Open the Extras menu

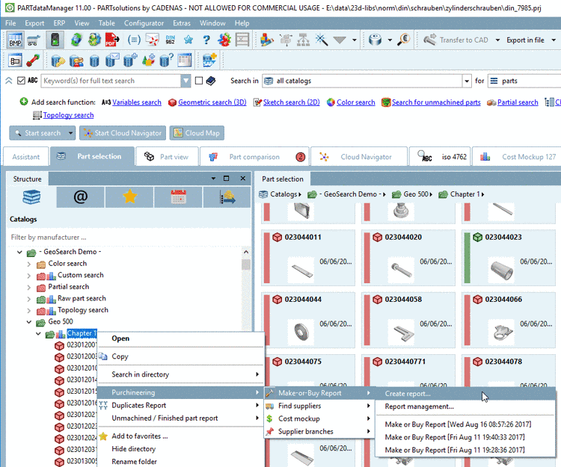pos(182,23)
